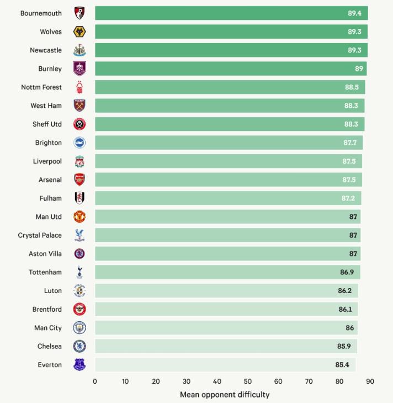393x403 pixels.
Task: Select the Sheff Utd club crest
Action: click(x=79, y=124)
